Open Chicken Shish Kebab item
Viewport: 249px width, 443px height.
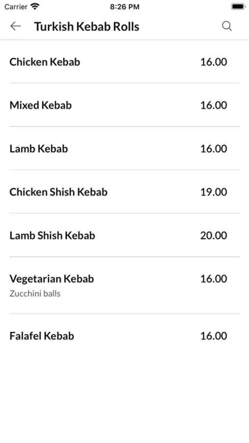click(x=124, y=192)
